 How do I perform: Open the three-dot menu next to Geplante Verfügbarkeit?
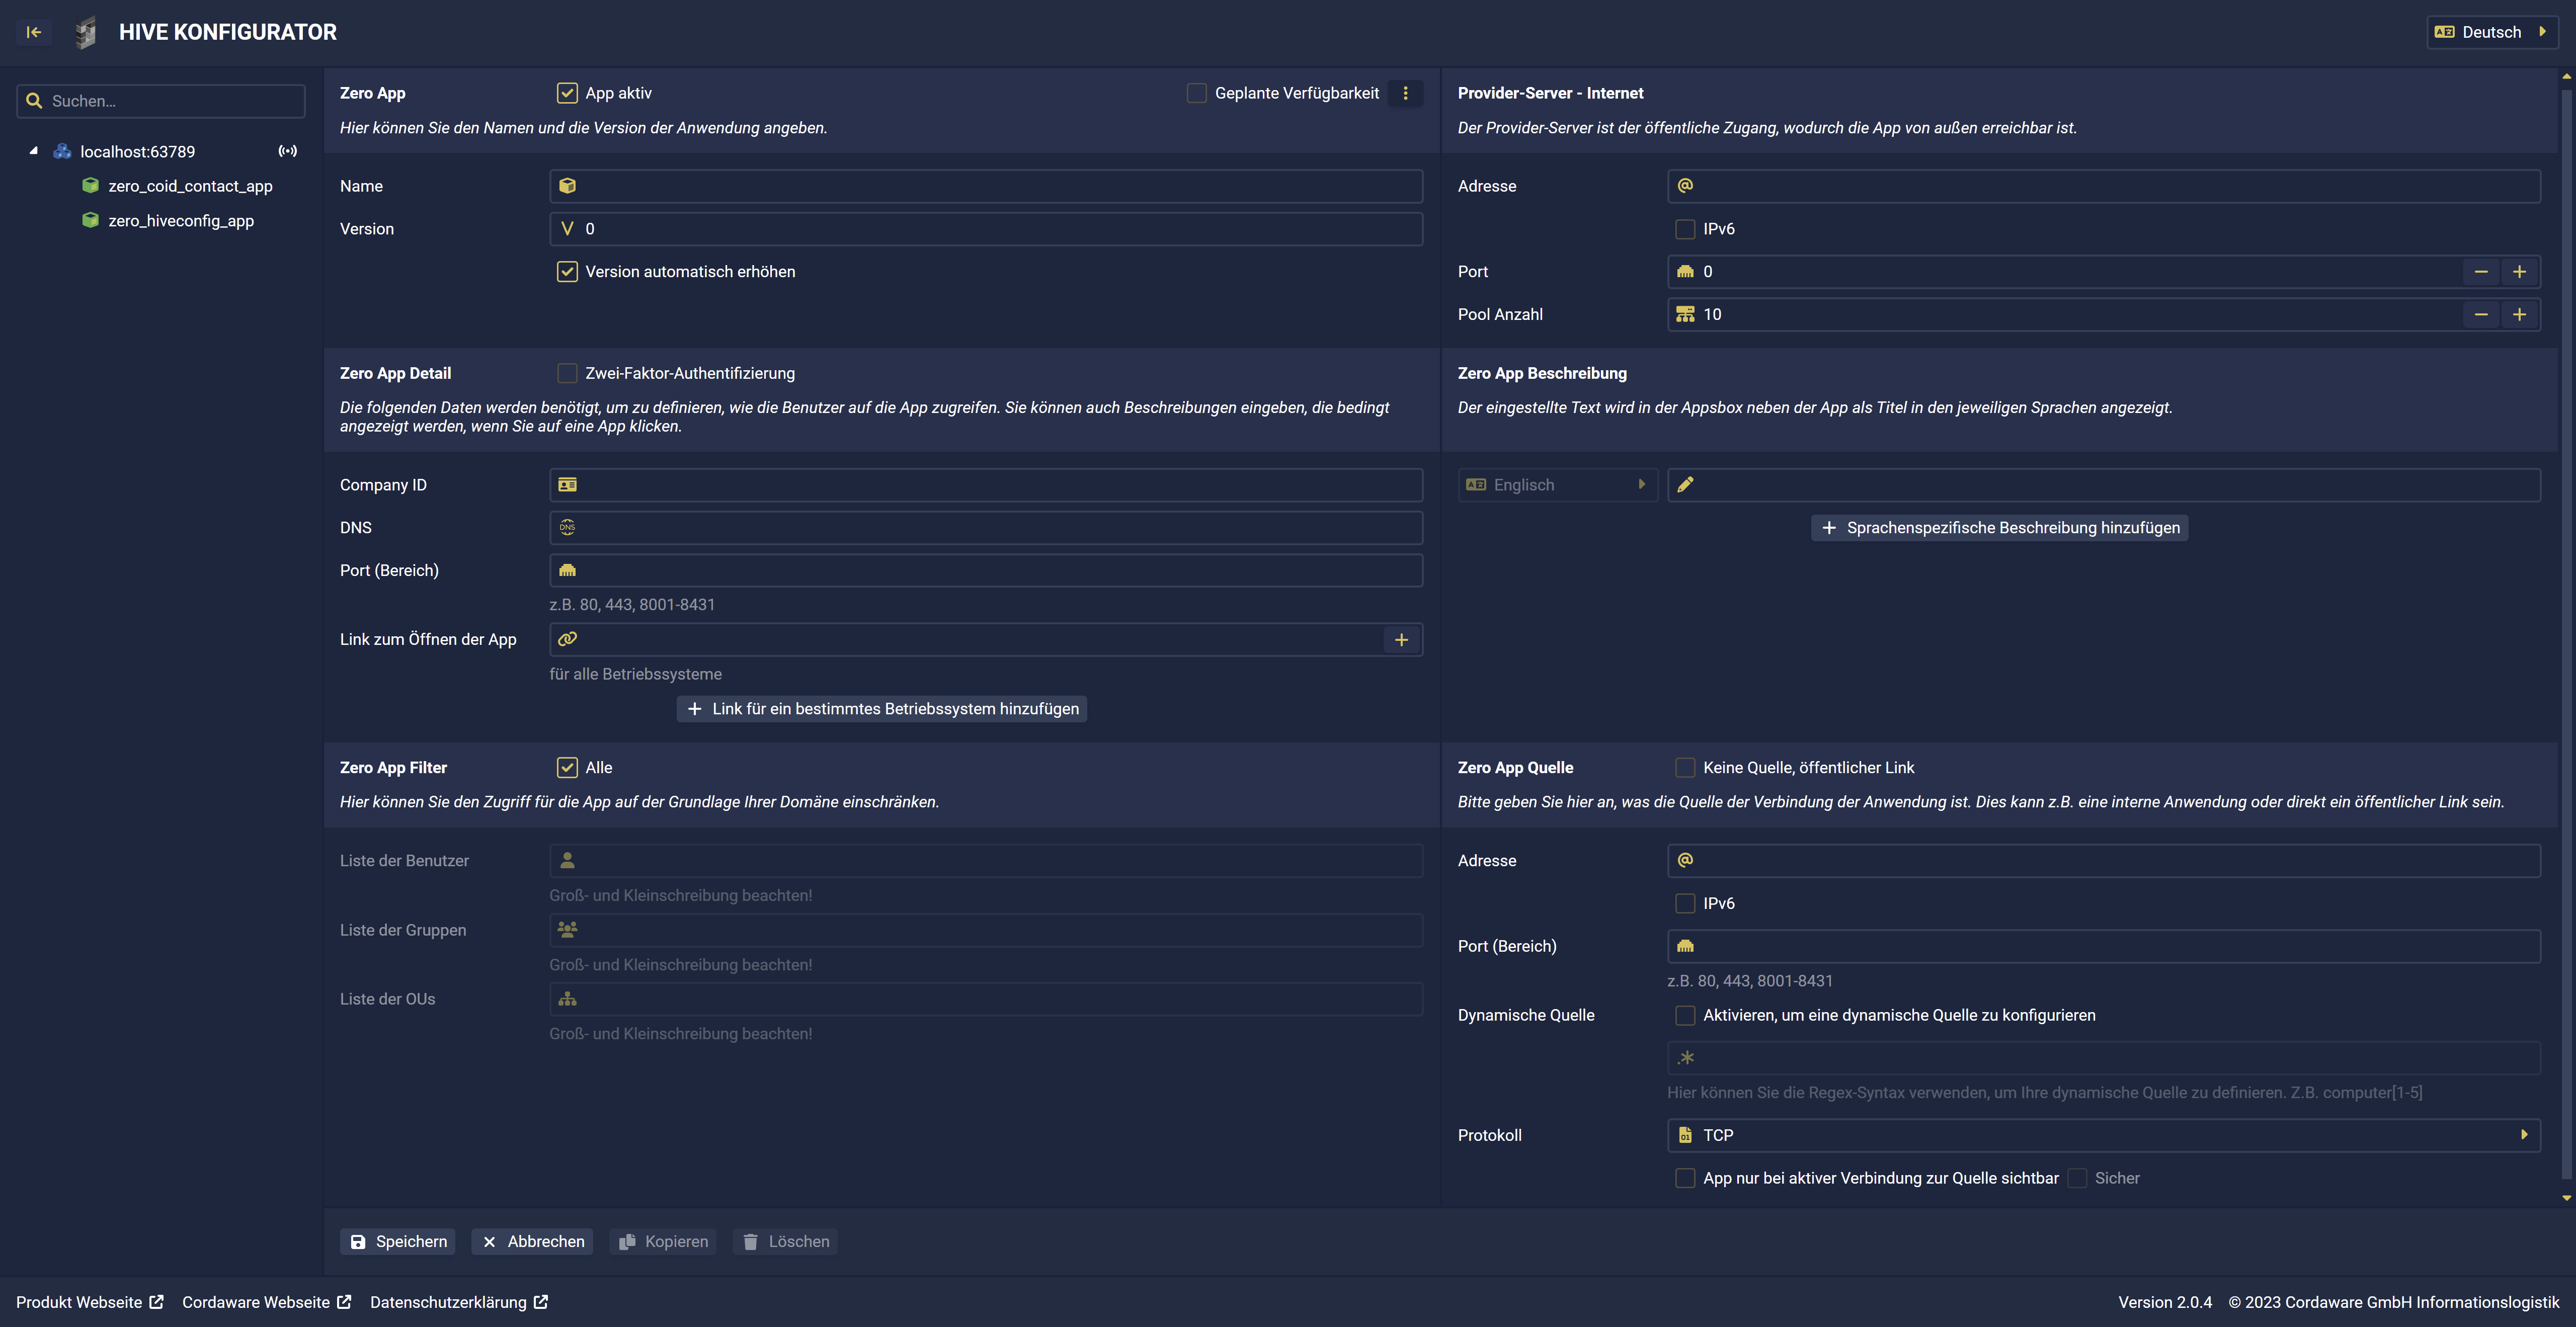pyautogui.click(x=1405, y=93)
